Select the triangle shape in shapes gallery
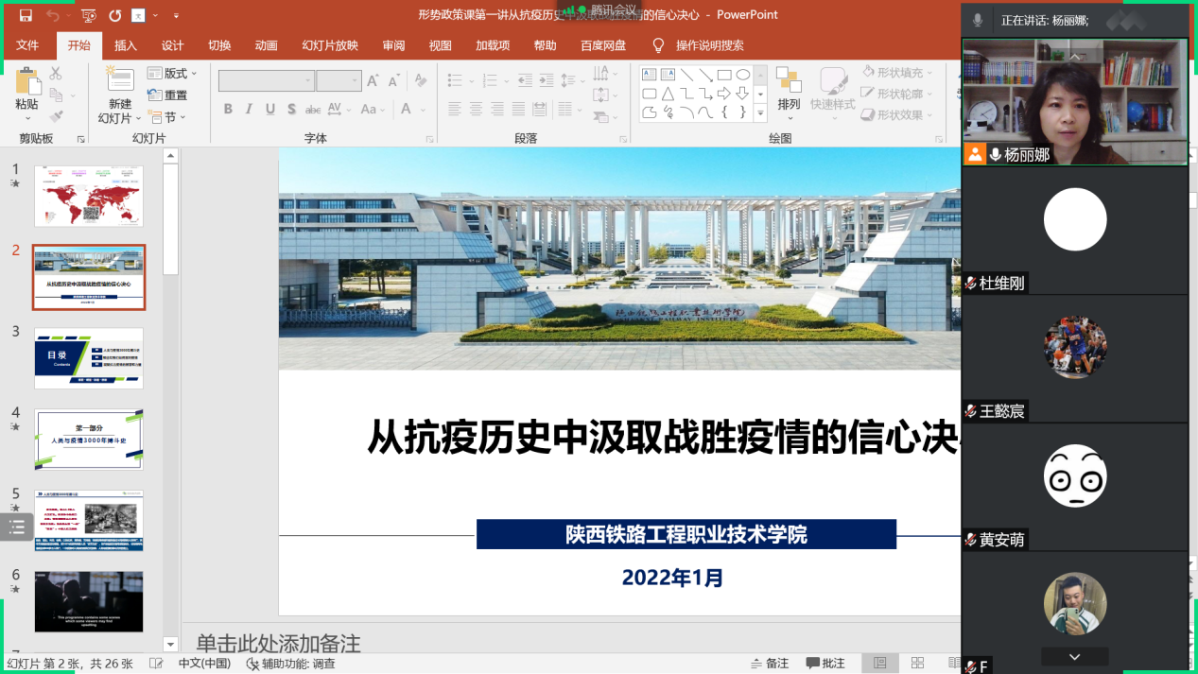1198x674 pixels. (668, 94)
